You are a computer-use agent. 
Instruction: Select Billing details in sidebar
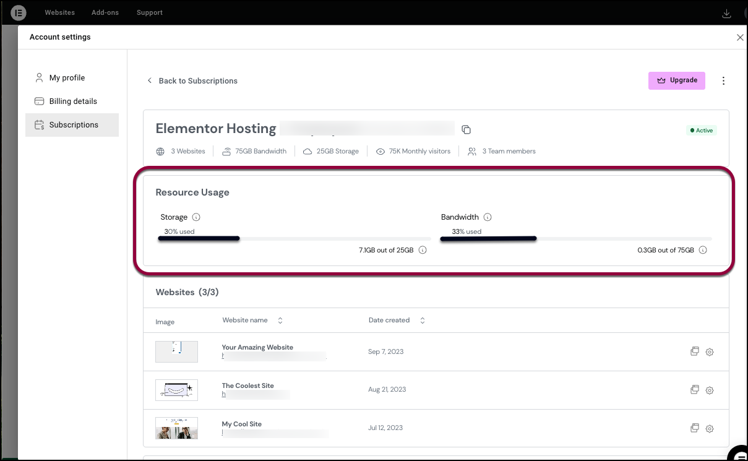pyautogui.click(x=72, y=101)
